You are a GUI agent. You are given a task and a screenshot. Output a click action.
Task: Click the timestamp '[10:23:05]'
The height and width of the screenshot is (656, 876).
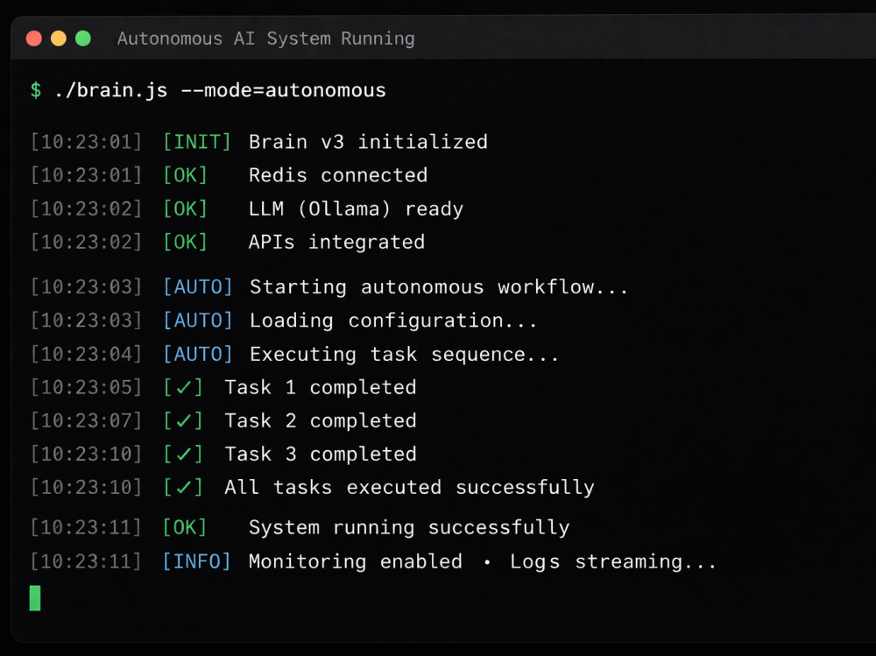pos(87,387)
